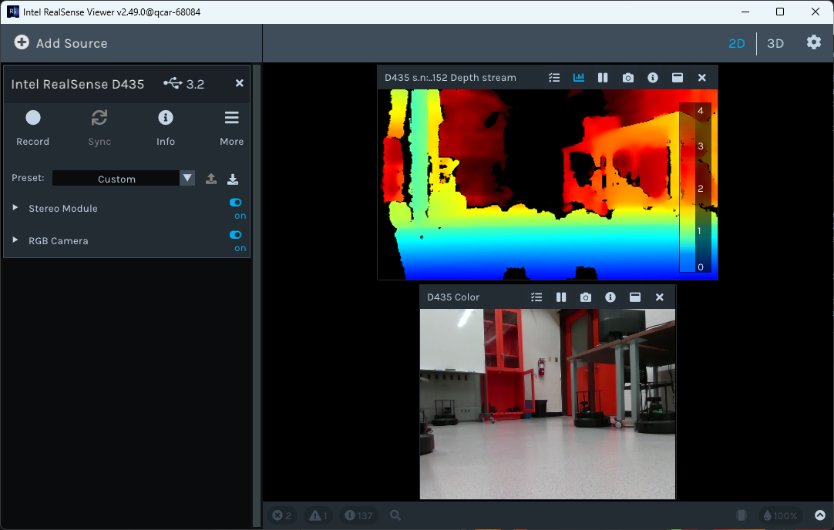The width and height of the screenshot is (834, 530).
Task: Show the 2 errors in log
Action: click(282, 515)
